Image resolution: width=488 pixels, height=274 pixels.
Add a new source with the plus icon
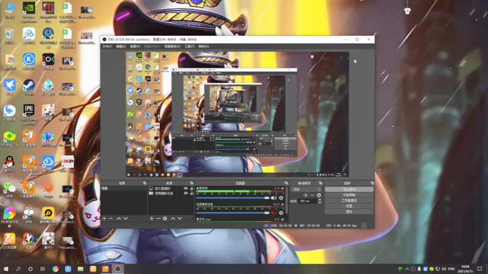pyautogui.click(x=151, y=219)
